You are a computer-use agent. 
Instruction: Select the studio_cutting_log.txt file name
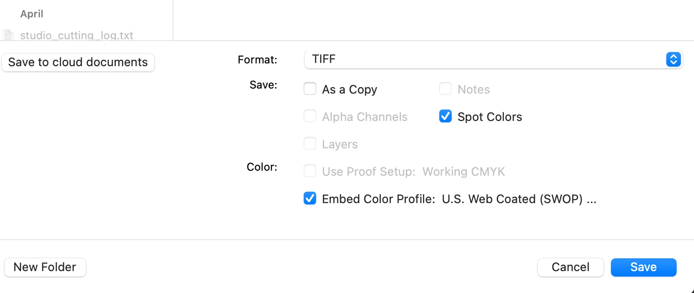tap(77, 35)
